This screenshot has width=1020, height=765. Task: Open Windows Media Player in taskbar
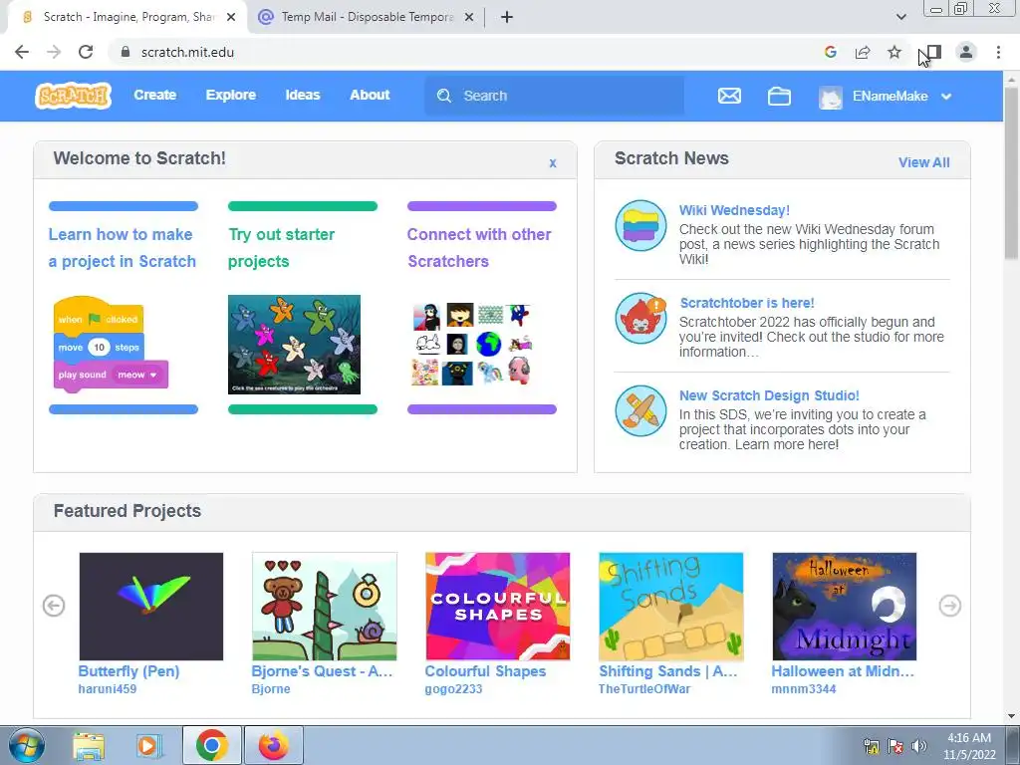(x=148, y=746)
